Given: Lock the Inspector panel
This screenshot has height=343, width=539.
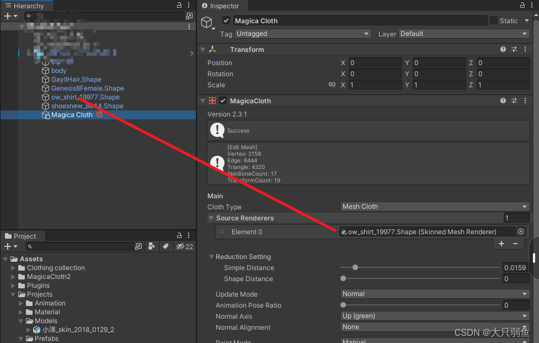Looking at the screenshot, I should [x=522, y=5].
